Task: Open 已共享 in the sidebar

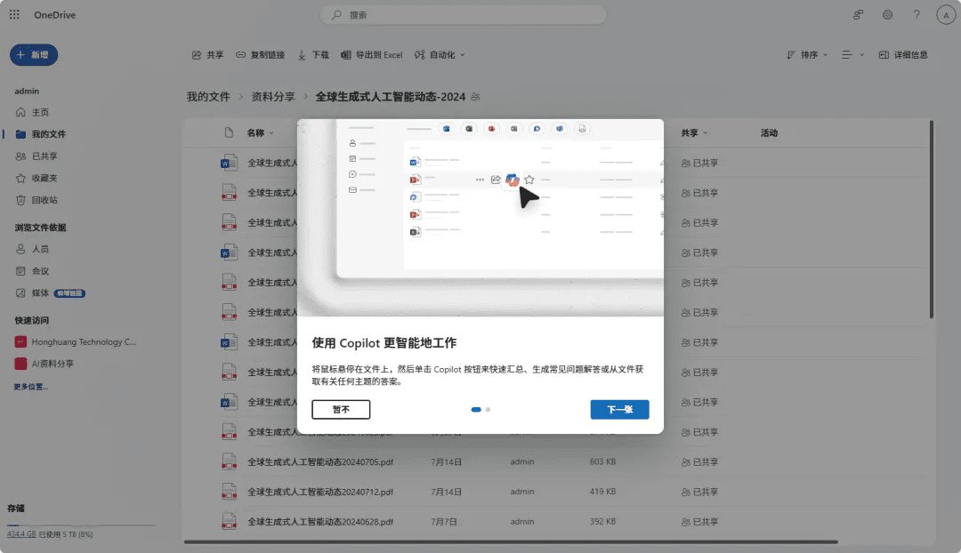Action: click(x=36, y=156)
